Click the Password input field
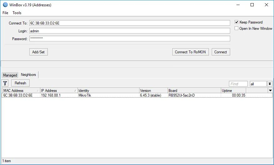Viewport: 274px width, 165px height. click(x=130, y=39)
